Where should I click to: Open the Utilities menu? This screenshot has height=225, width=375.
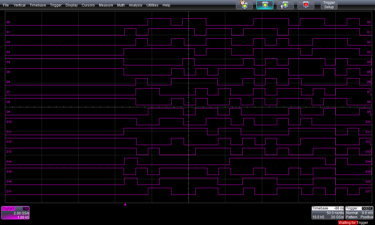coord(152,5)
